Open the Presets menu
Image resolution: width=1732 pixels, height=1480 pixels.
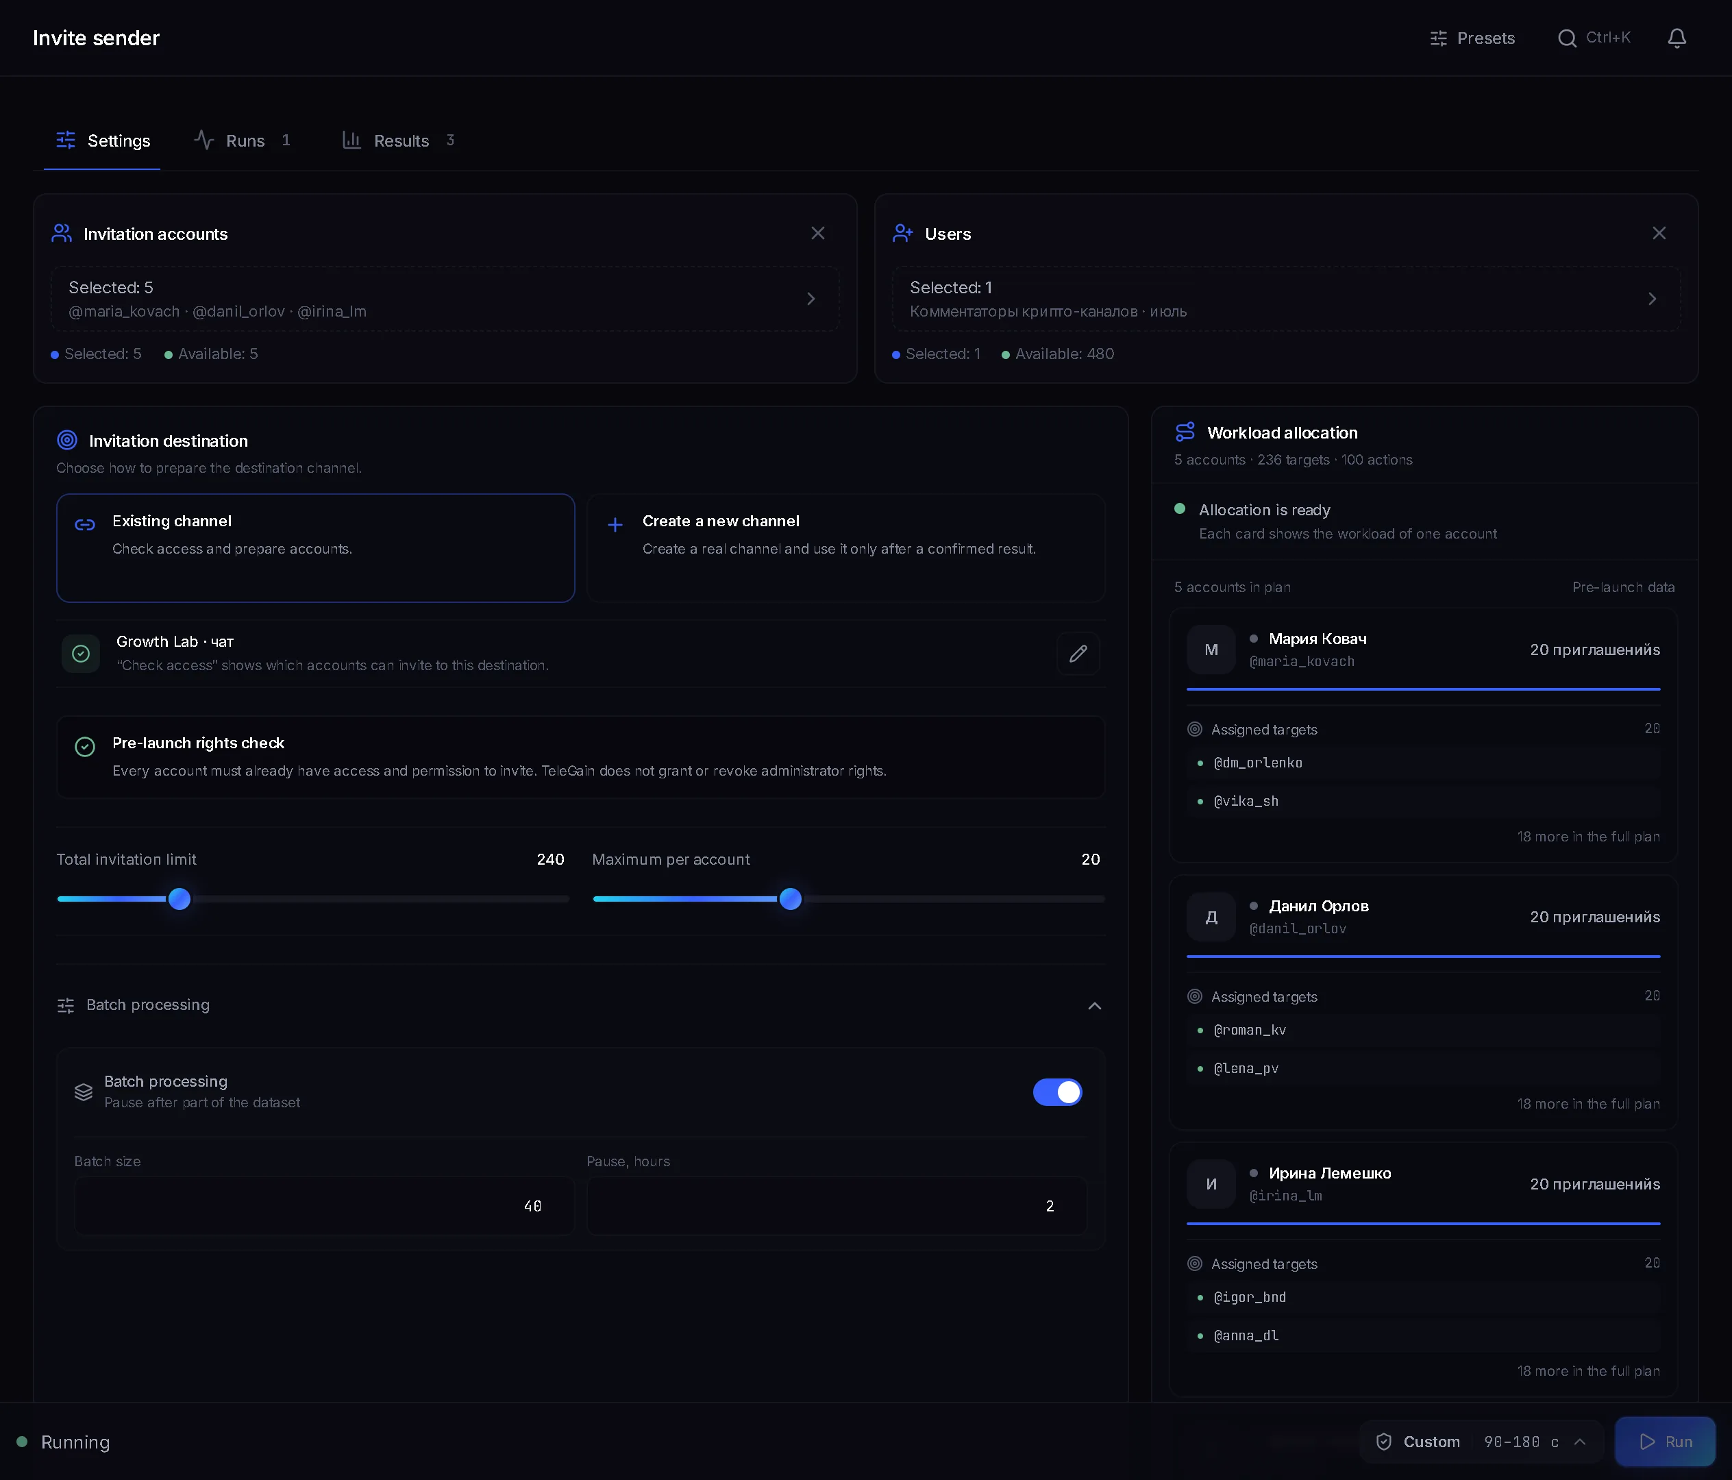click(1472, 38)
